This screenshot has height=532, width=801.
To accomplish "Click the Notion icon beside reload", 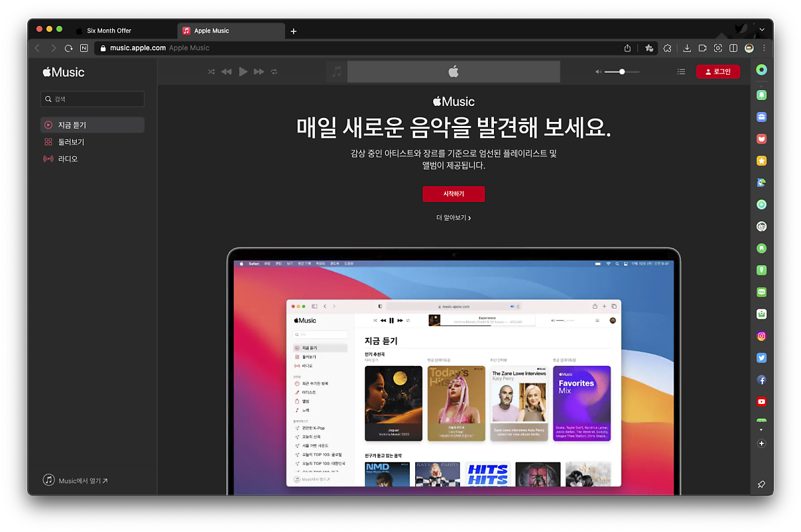I will 84,48.
